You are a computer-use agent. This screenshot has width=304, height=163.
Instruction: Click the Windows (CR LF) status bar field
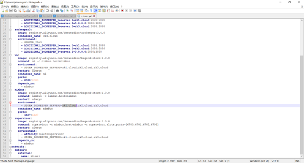(x=259, y=161)
